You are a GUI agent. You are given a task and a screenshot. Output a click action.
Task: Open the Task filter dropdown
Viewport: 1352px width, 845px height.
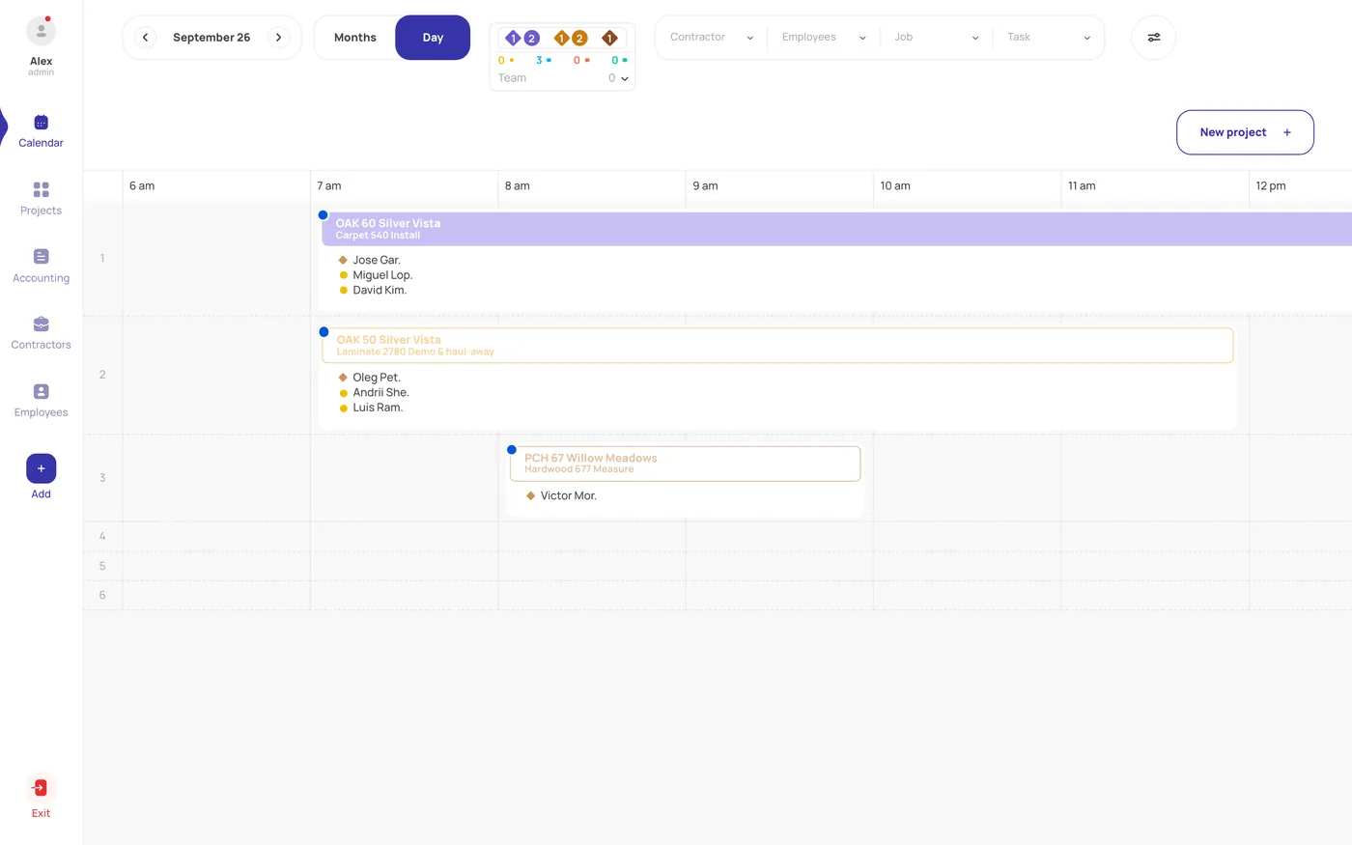pyautogui.click(x=1049, y=38)
